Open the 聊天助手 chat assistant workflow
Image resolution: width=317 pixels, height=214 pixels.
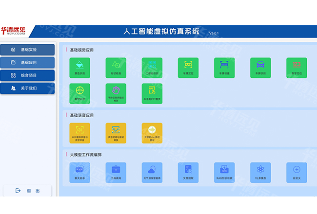pyautogui.click(x=79, y=172)
